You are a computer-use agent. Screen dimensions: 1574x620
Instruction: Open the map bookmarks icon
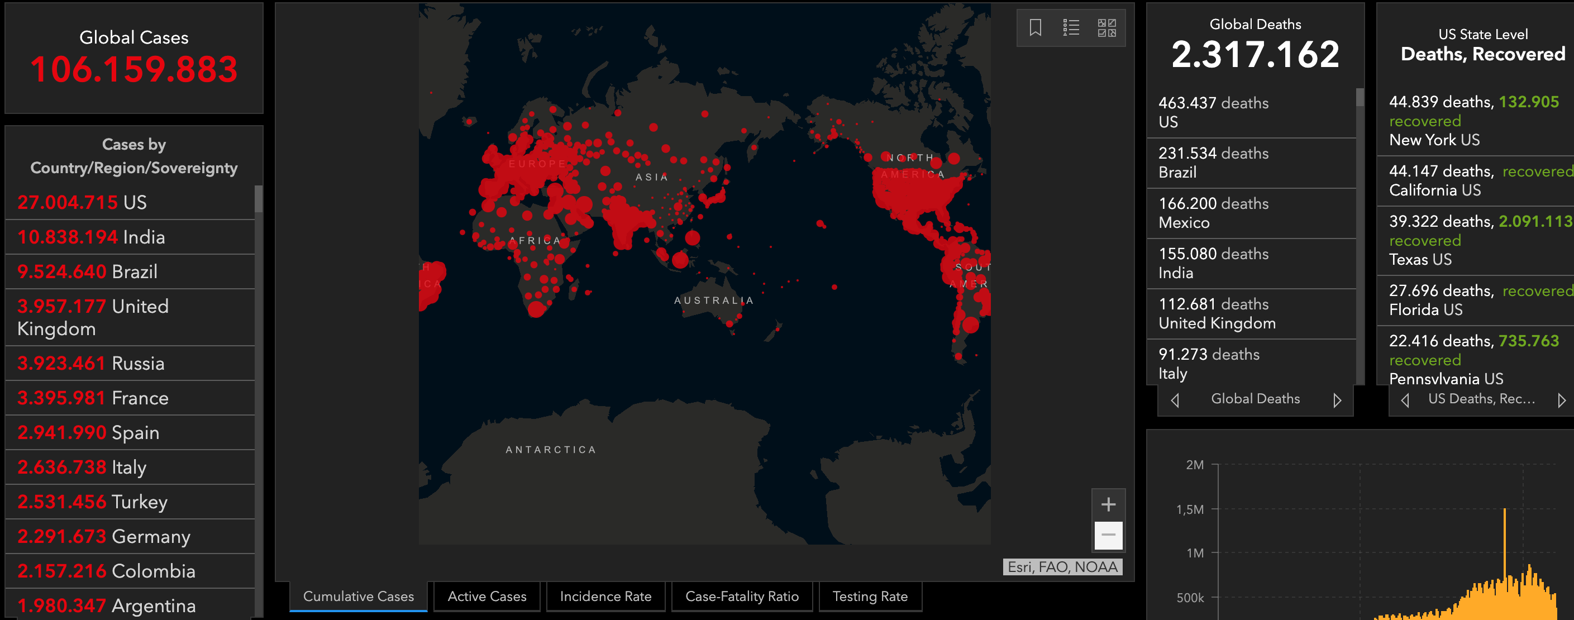1035,27
